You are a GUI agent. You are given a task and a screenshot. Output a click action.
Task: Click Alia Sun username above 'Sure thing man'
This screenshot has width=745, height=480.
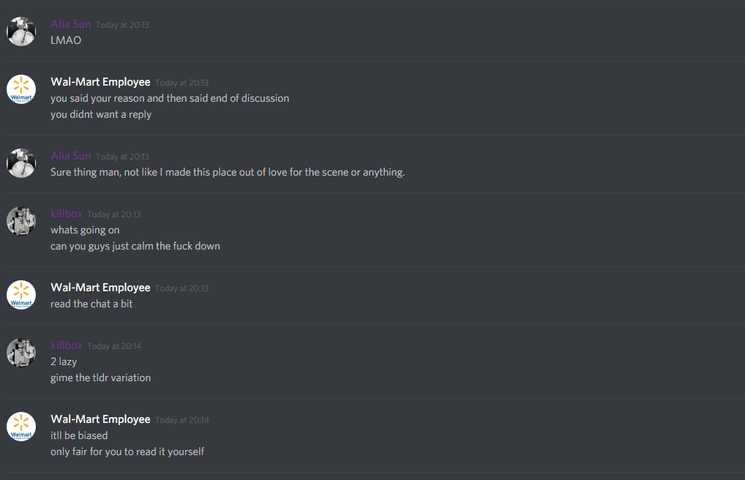71,156
